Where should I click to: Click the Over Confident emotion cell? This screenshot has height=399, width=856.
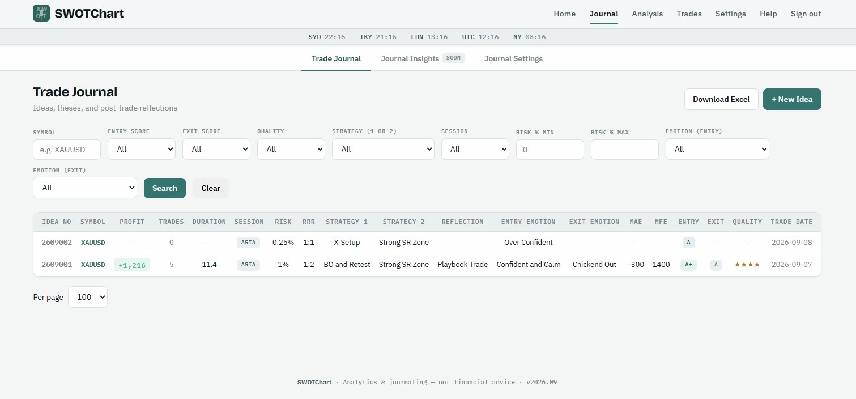point(529,242)
